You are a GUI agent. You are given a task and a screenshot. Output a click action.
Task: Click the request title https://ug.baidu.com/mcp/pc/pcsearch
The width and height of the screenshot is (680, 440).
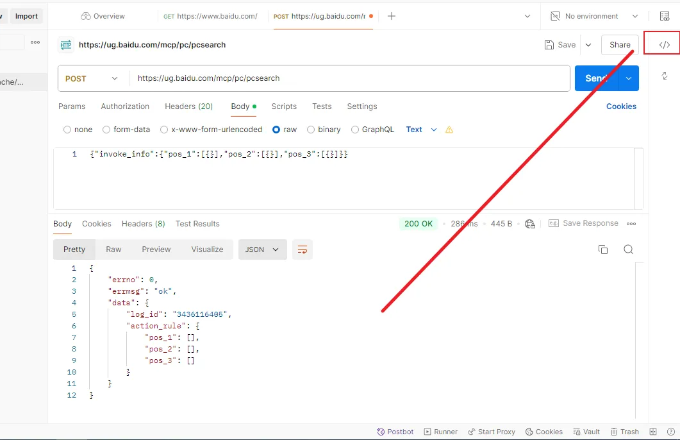(153, 45)
